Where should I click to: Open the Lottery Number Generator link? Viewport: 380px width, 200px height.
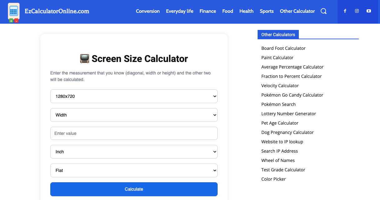point(289,113)
